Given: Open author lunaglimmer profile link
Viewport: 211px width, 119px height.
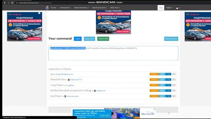Looking at the screenshot, I should tap(101, 91).
